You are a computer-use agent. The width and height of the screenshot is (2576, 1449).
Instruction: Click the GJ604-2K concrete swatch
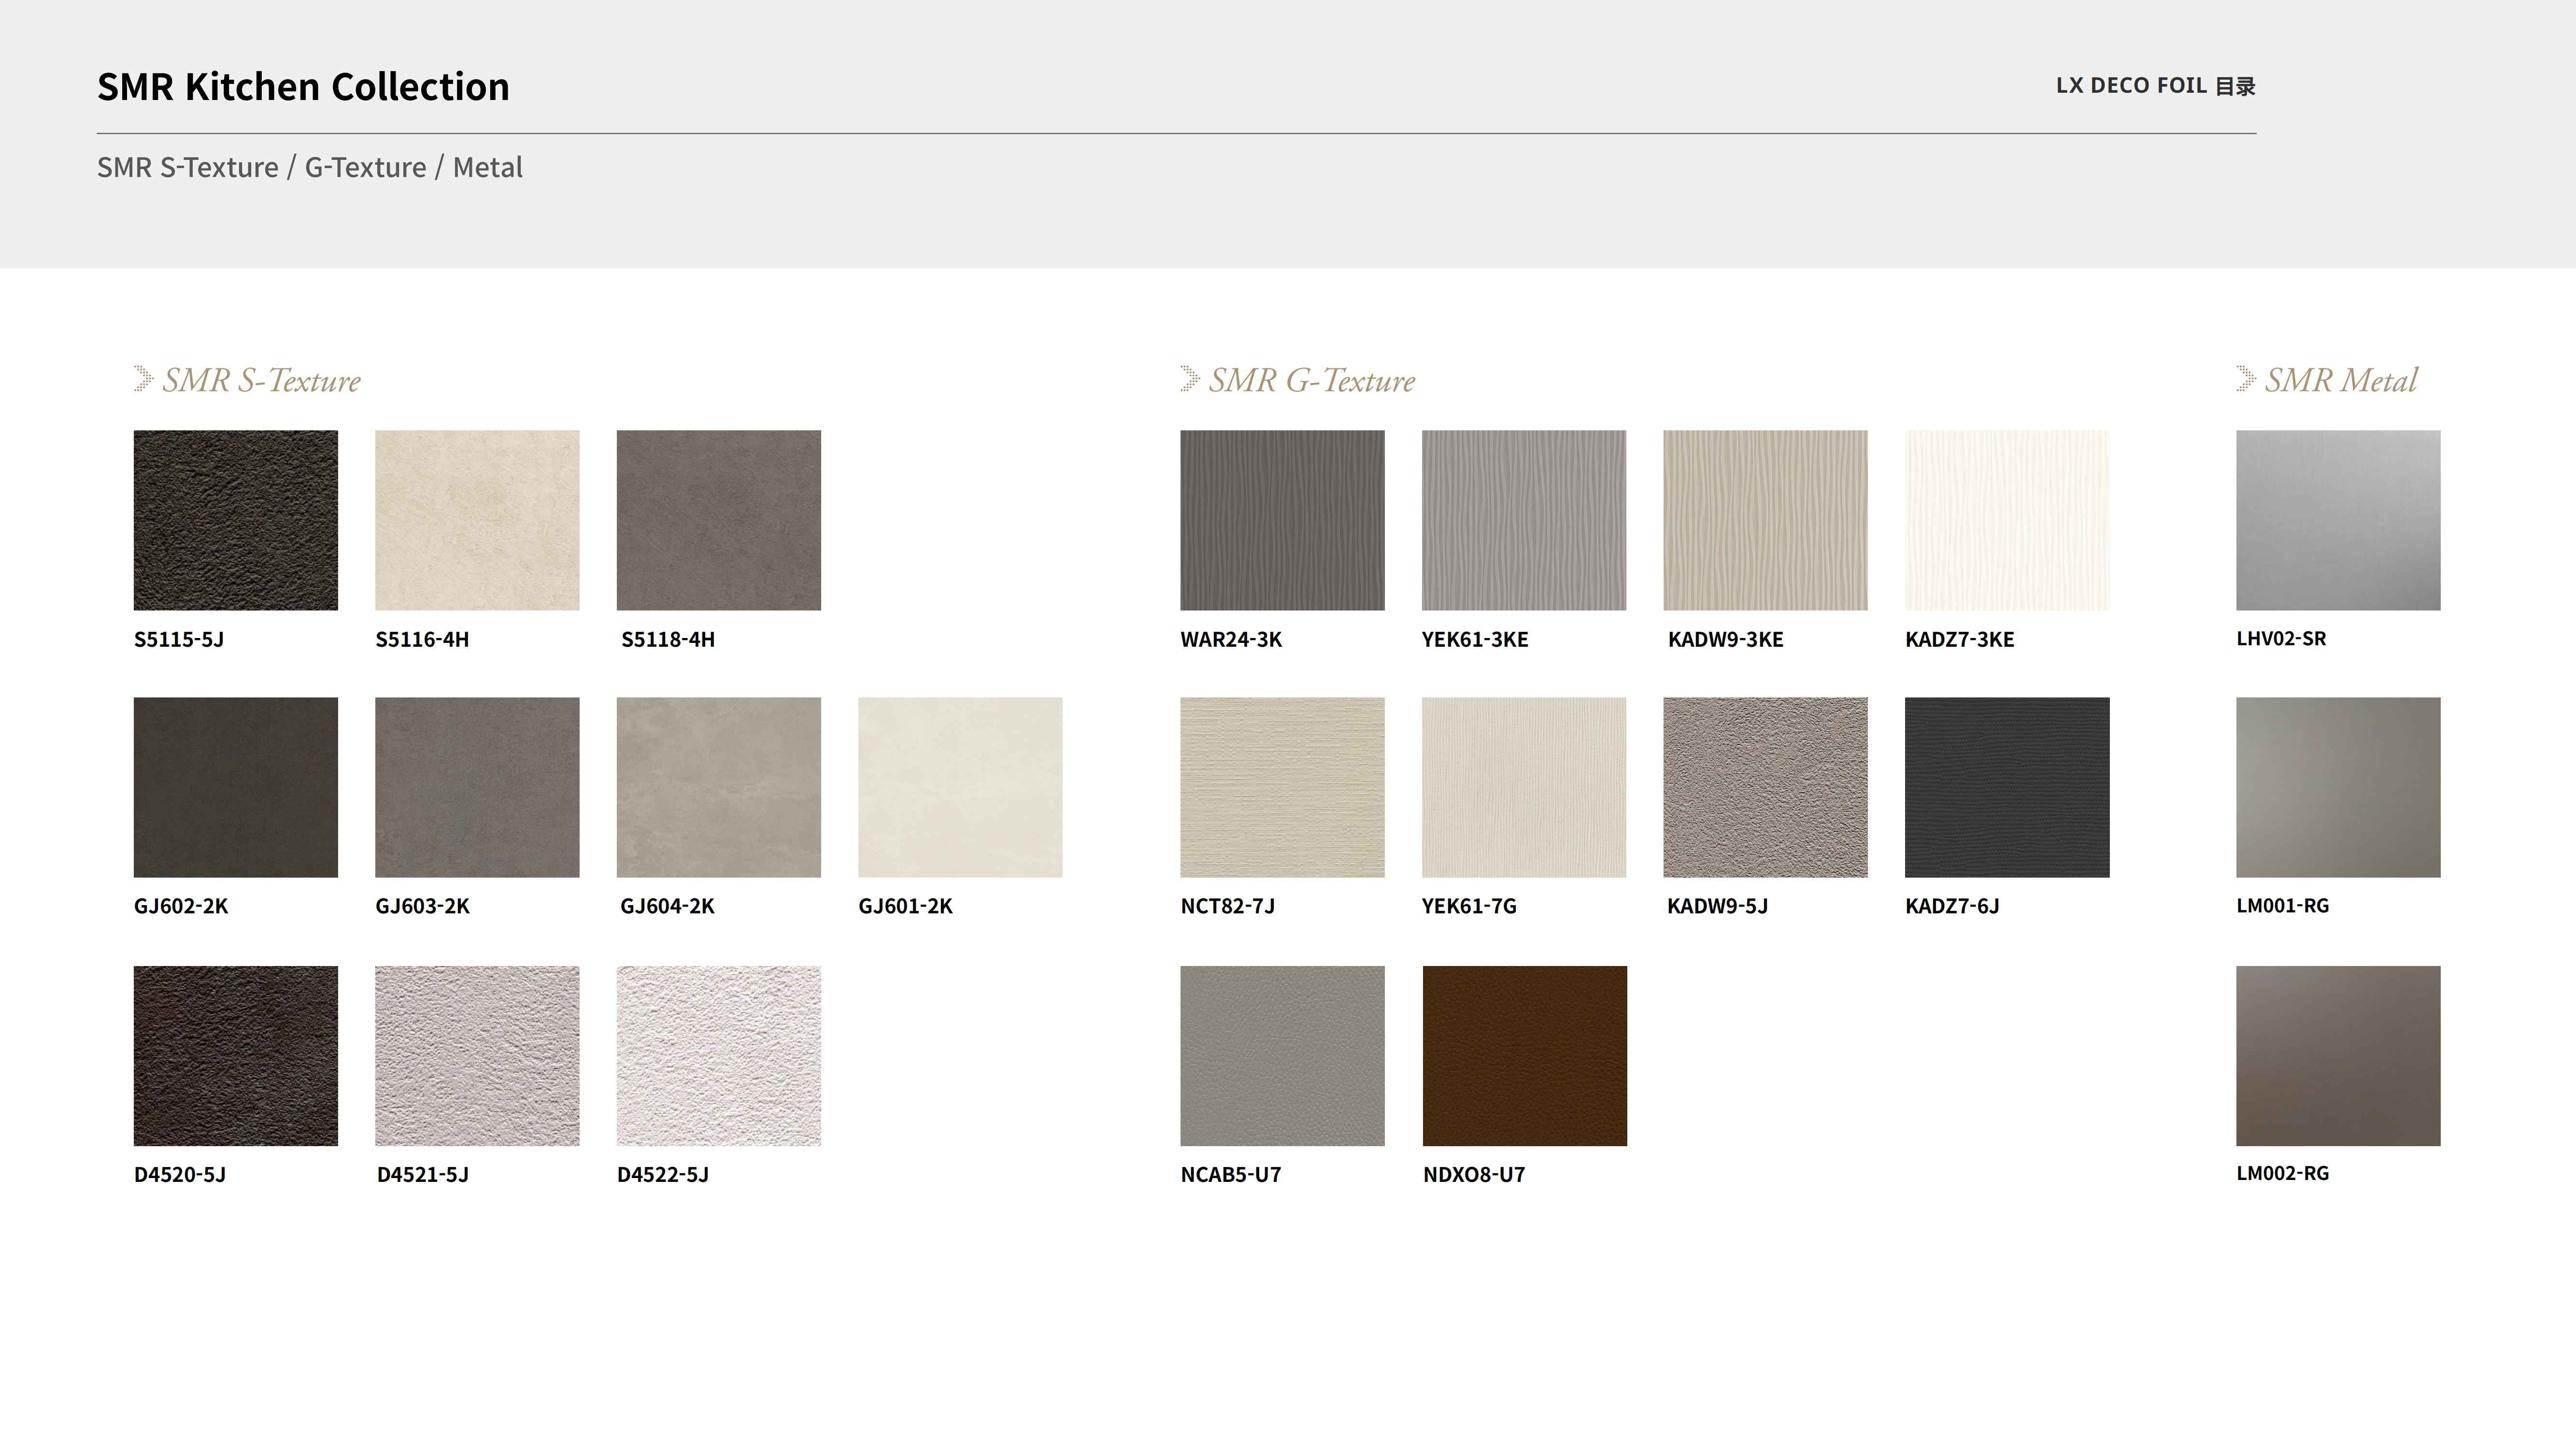719,787
